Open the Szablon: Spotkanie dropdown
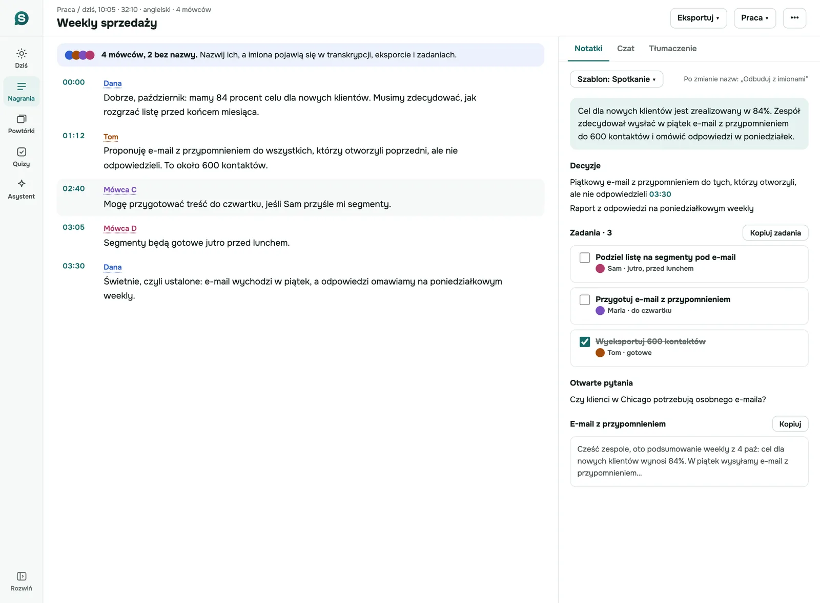 [x=617, y=79]
